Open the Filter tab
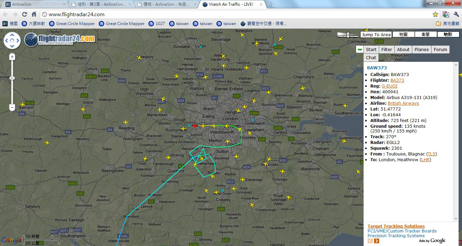462x246 pixels. pos(387,49)
